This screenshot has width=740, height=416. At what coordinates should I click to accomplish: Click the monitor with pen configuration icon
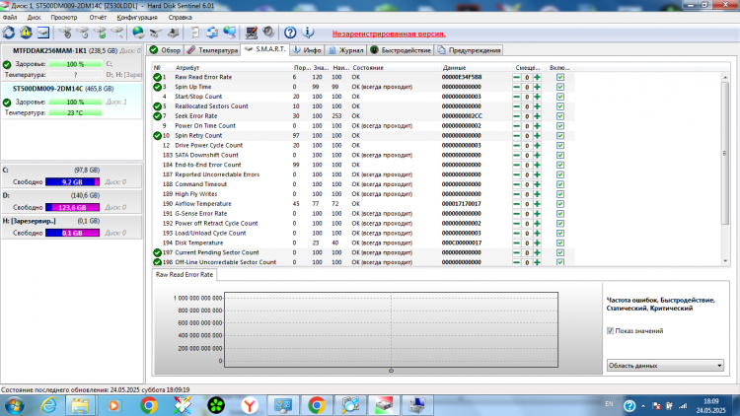coord(251,33)
